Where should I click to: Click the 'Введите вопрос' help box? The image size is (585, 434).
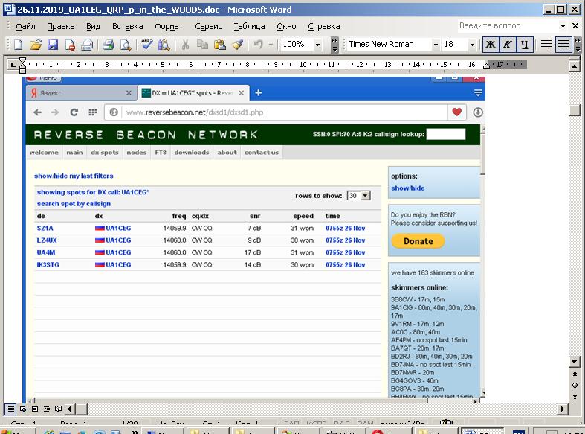click(x=508, y=26)
